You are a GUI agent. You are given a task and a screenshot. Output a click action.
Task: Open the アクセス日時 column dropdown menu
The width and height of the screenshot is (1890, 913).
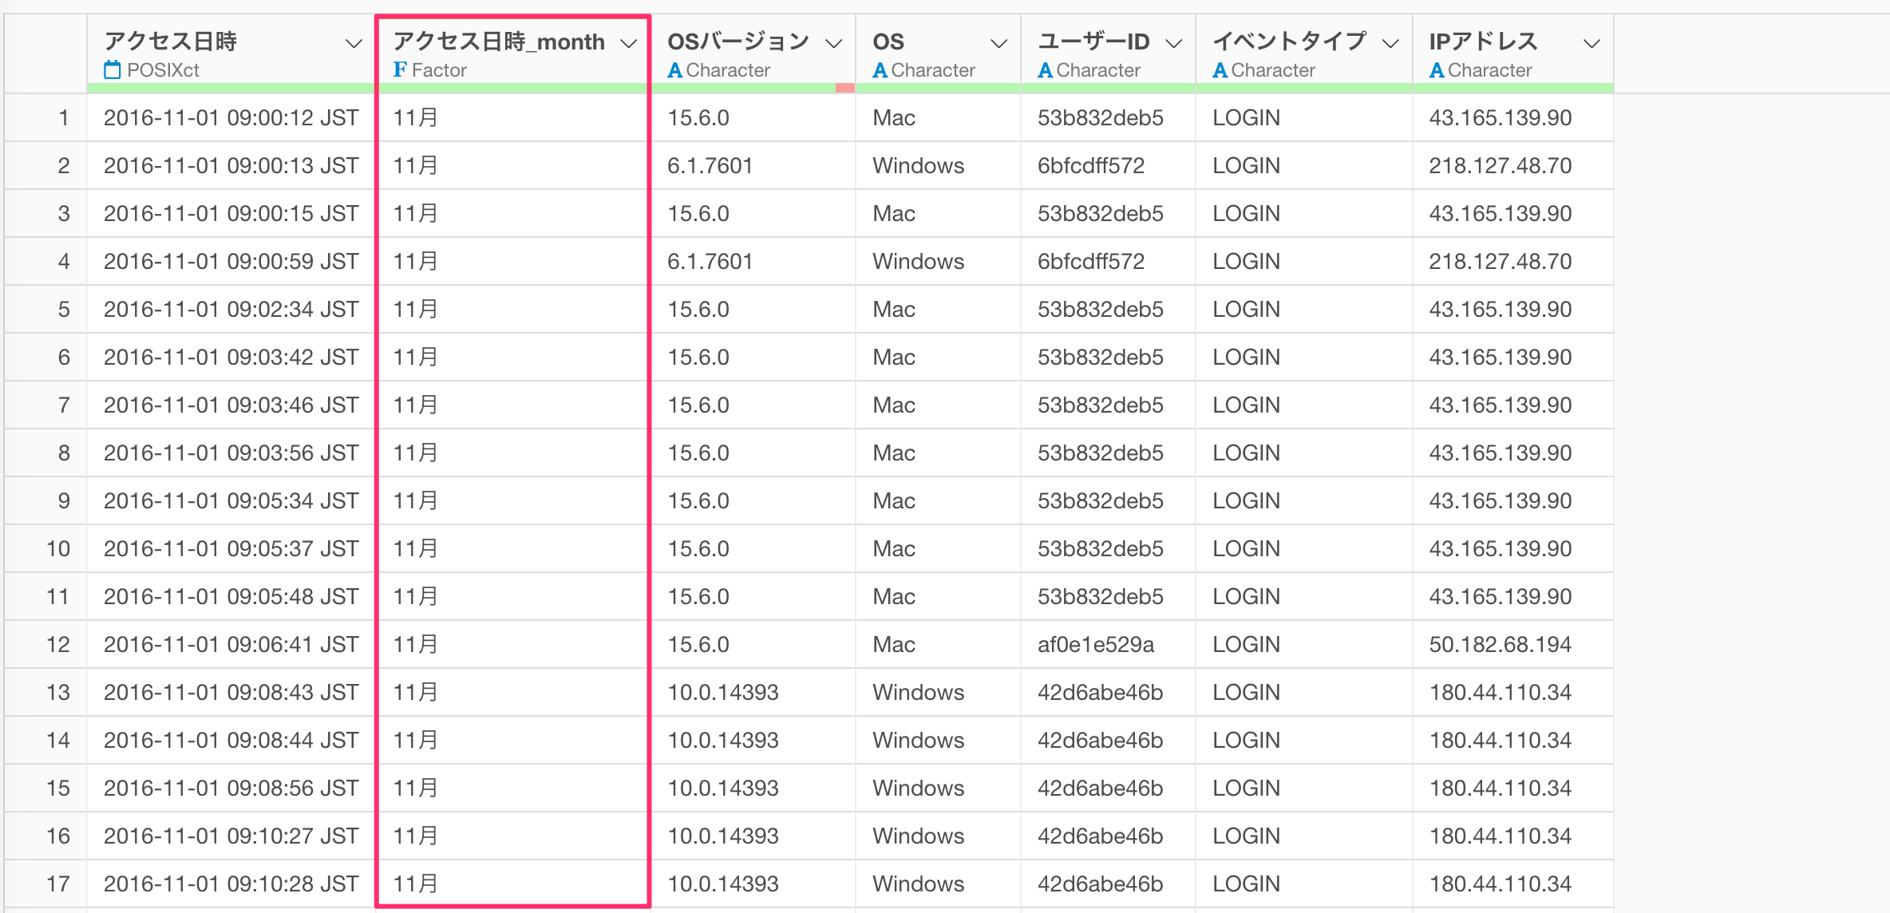353,43
